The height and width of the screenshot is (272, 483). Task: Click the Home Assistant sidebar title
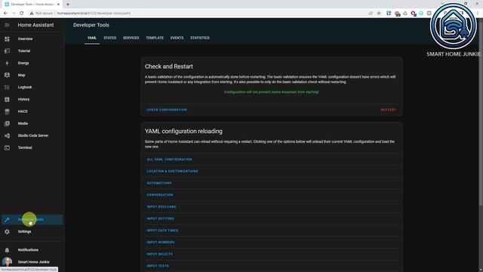(x=35, y=25)
